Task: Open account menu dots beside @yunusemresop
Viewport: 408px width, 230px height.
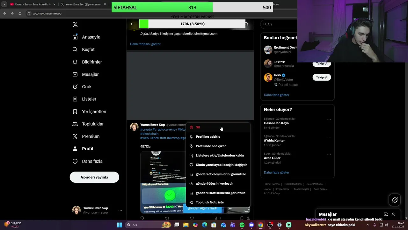Action: [x=120, y=210]
